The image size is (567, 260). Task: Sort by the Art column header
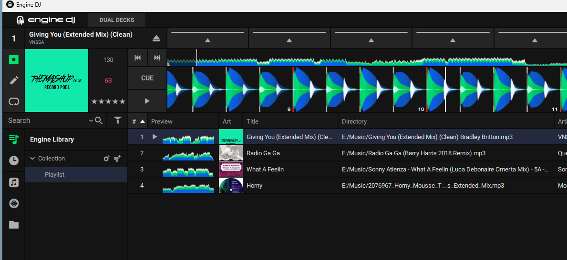coord(231,121)
